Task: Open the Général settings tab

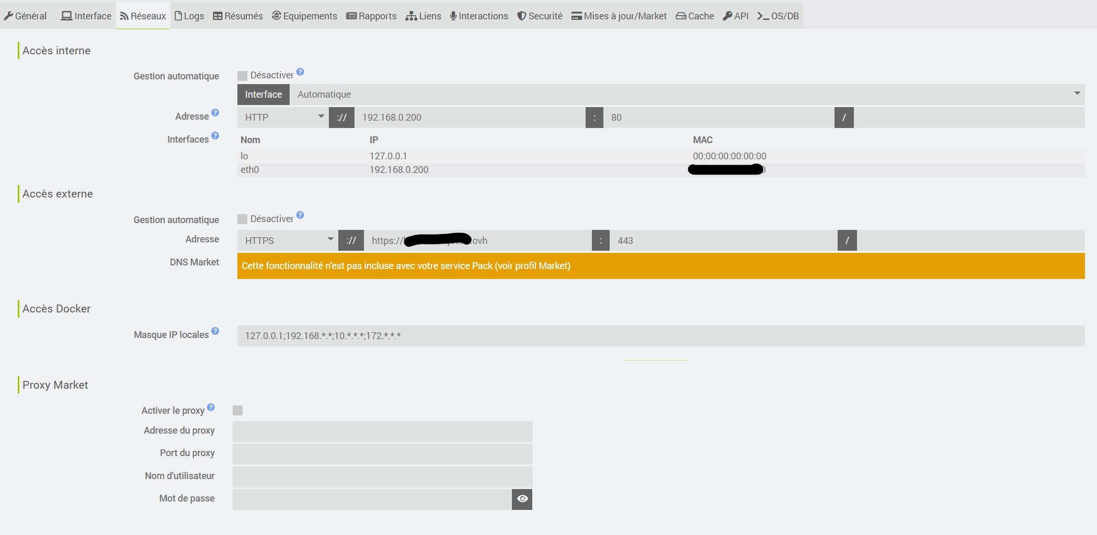Action: tap(25, 16)
